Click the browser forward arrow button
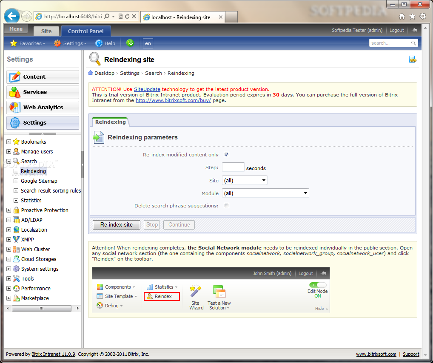Image resolution: width=433 pixels, height=363 pixels. click(26, 16)
